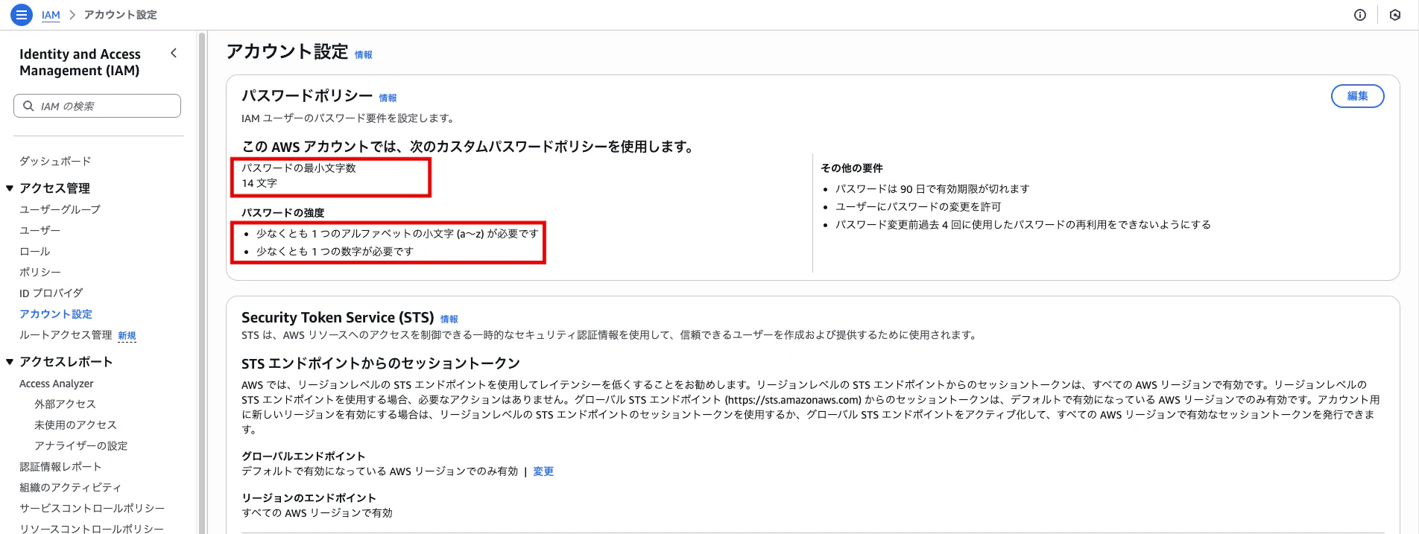Screen dimensions: 1419x534
Task: Click the 新規 badge next to ルートアクセス管理
Action: (x=127, y=336)
